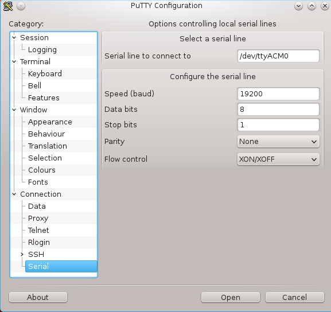The image size is (331, 312).
Task: Click the round window menu button beside PuTTY icon
Action: point(21,6)
